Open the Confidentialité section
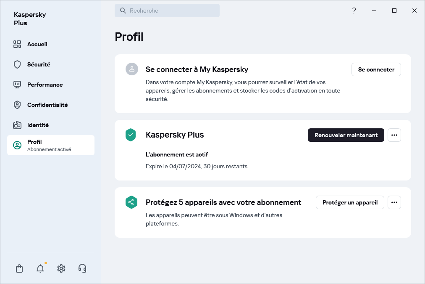Screen dimensions: 425x284 [47, 105]
